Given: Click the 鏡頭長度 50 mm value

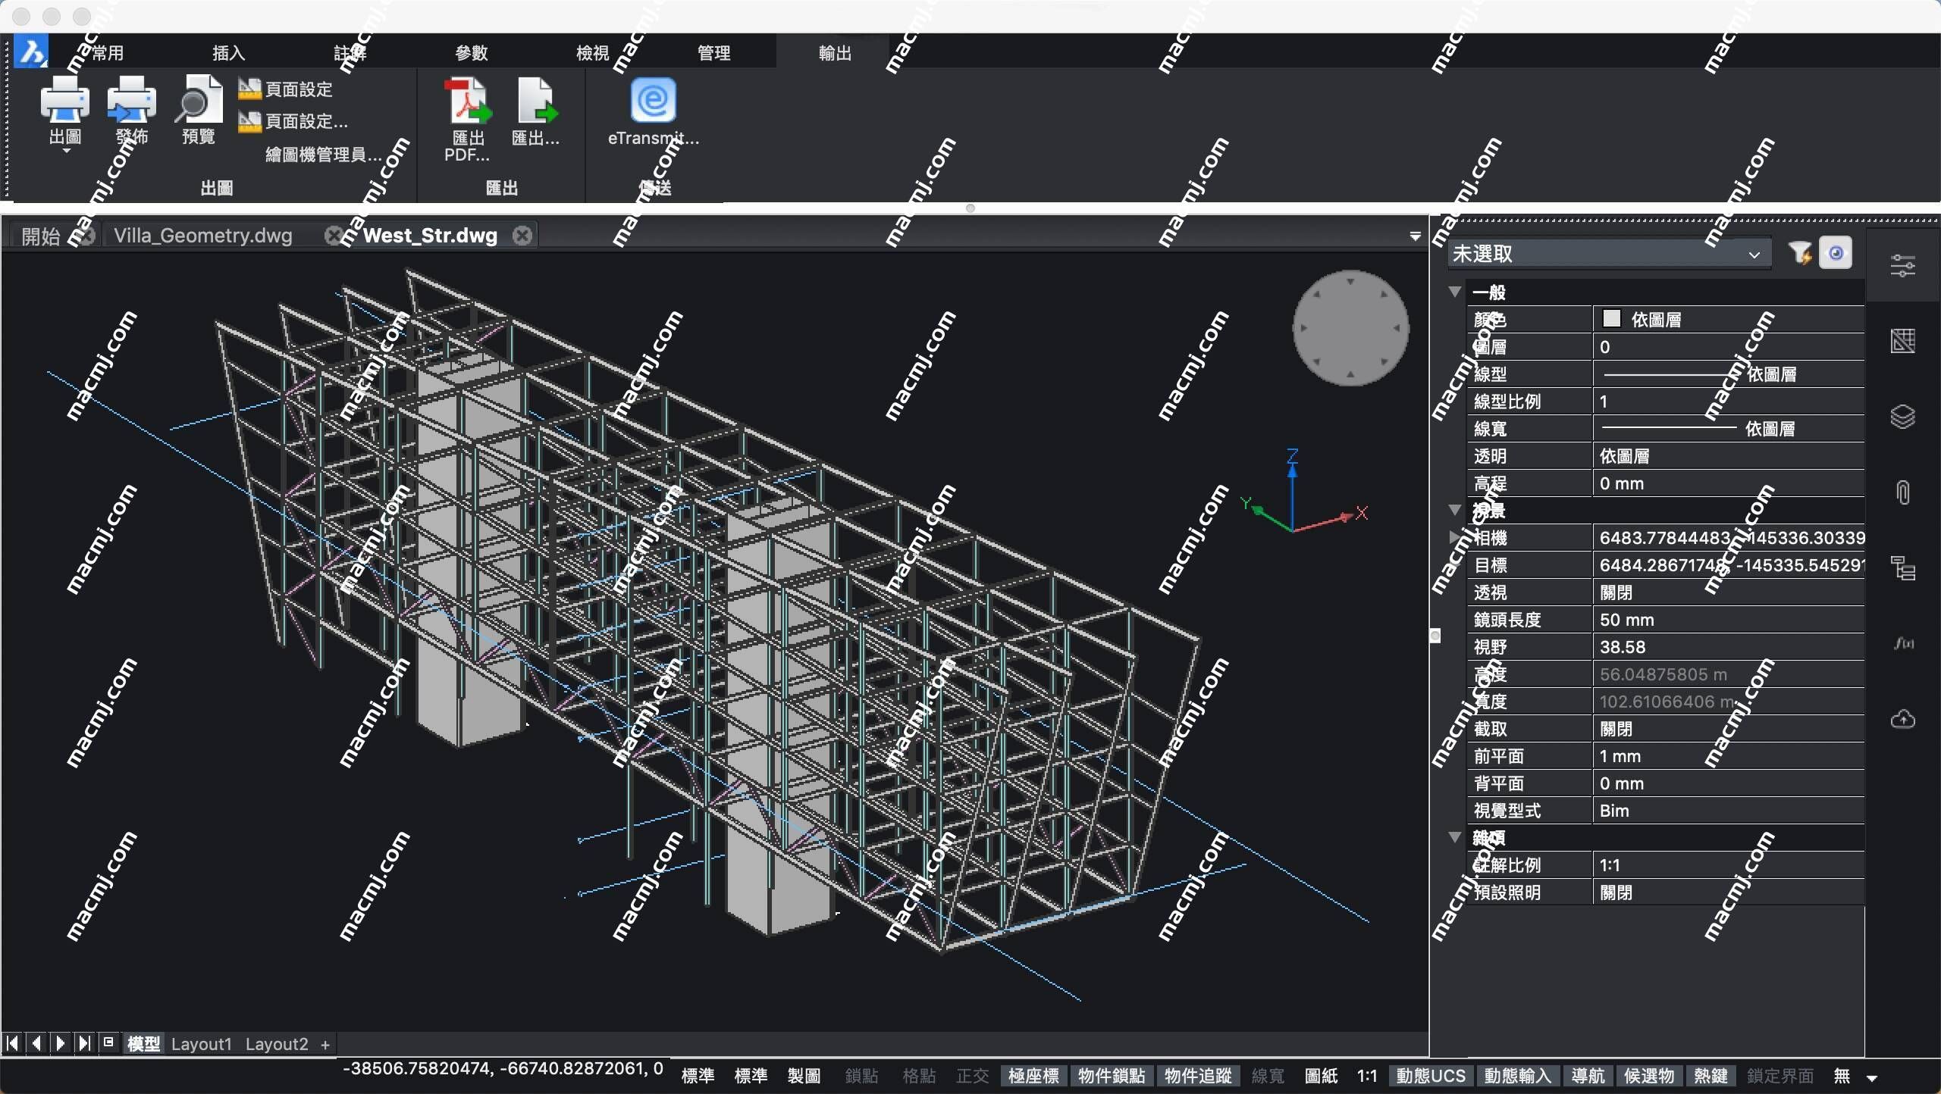Looking at the screenshot, I should (1729, 619).
